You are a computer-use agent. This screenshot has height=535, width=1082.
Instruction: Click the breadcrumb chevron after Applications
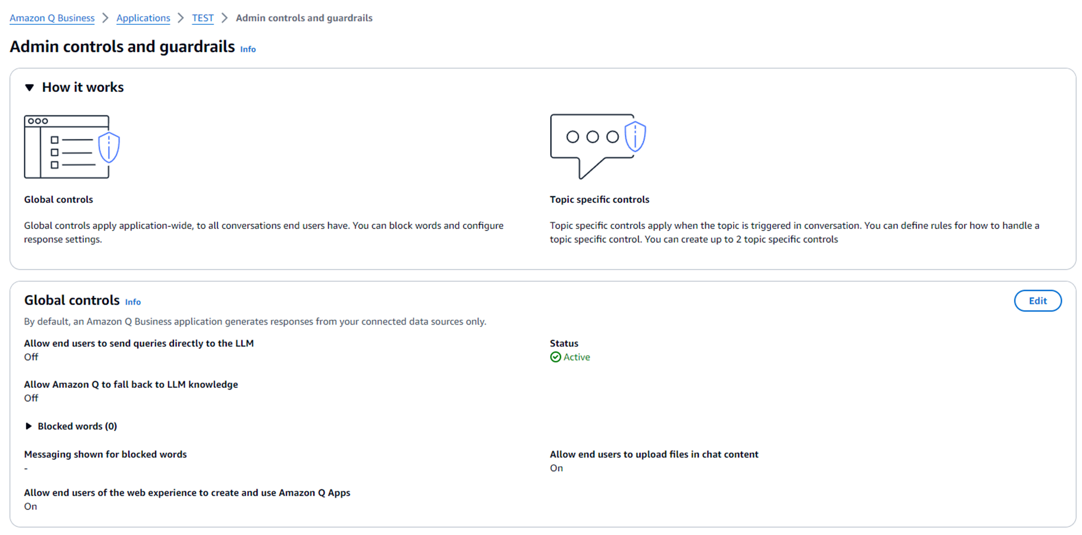(181, 18)
